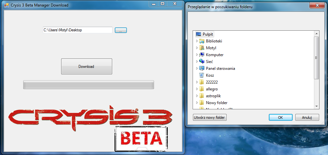The height and width of the screenshot is (155, 328).
Task: Expand the allegro folder node
Action: tap(197, 89)
